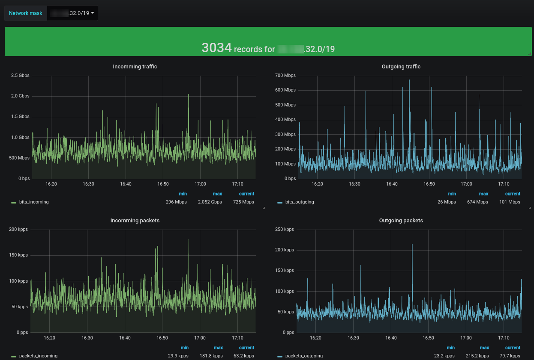This screenshot has height=360, width=534.
Task: Click 700 Mbps axis label in Outgoing traffic
Action: click(x=285, y=75)
